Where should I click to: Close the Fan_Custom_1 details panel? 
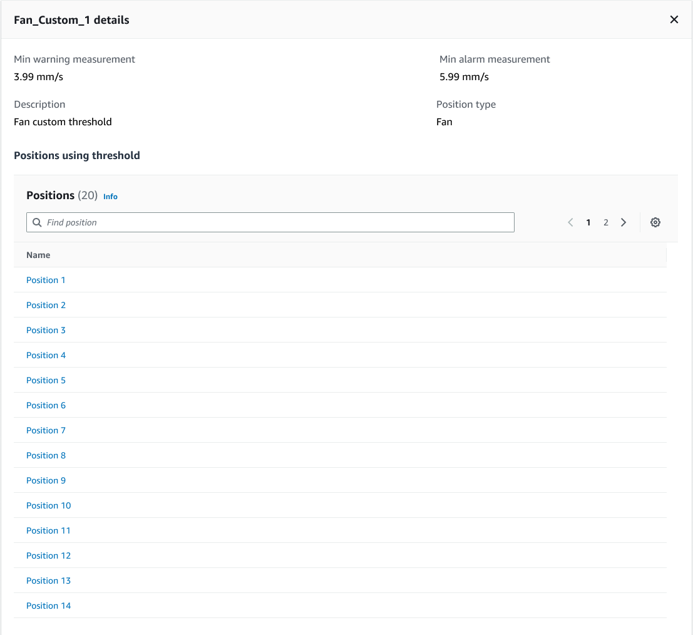point(674,19)
